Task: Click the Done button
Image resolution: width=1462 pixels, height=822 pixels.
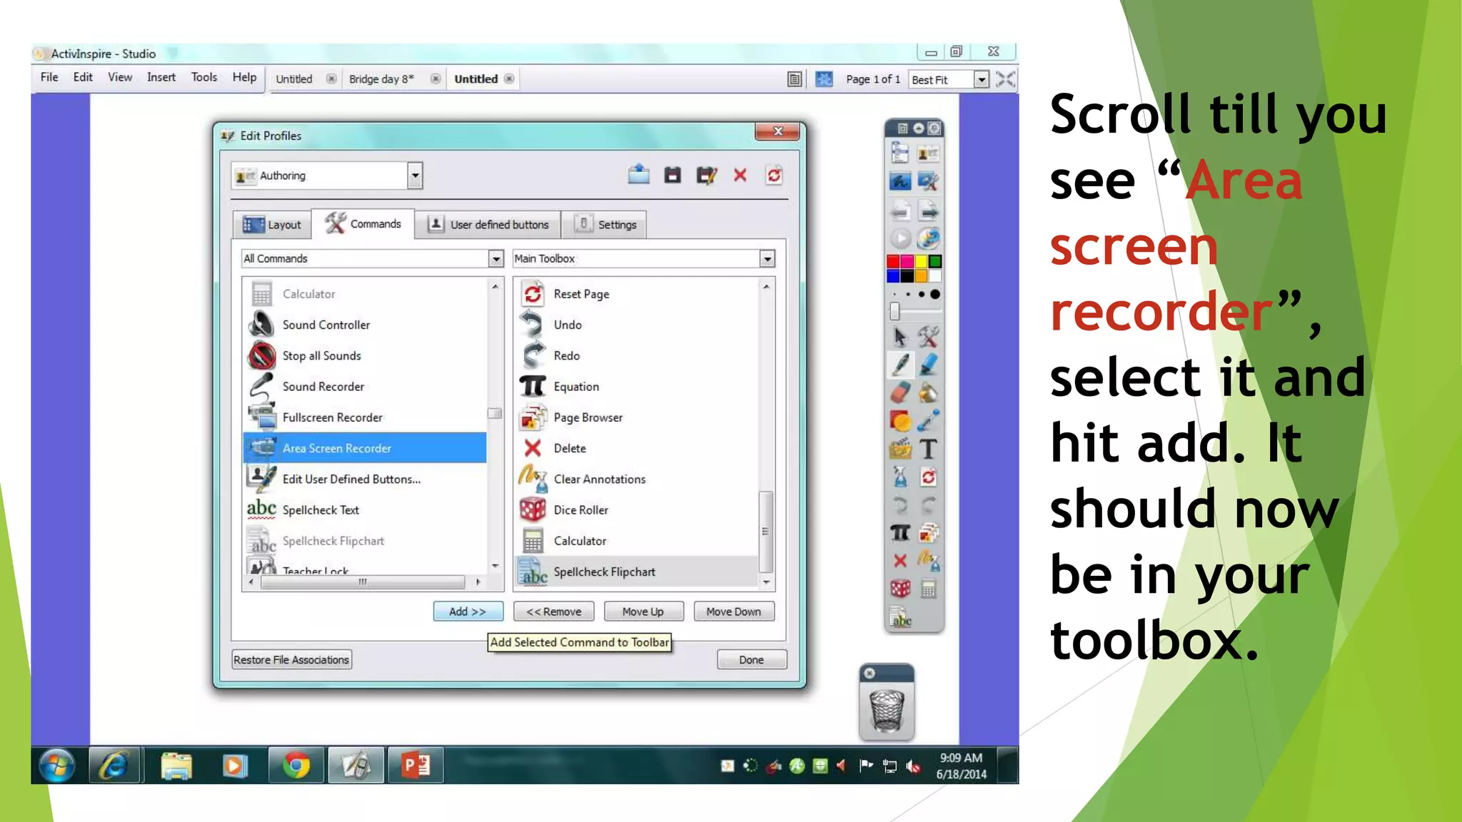Action: 752,660
